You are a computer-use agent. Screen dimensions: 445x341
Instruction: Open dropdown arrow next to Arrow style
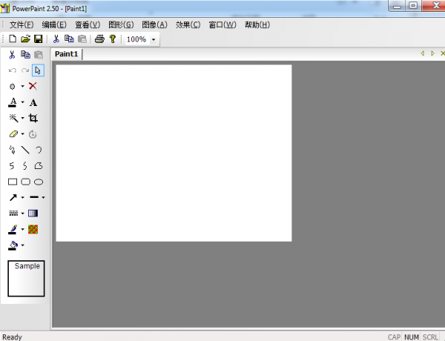tap(22, 197)
